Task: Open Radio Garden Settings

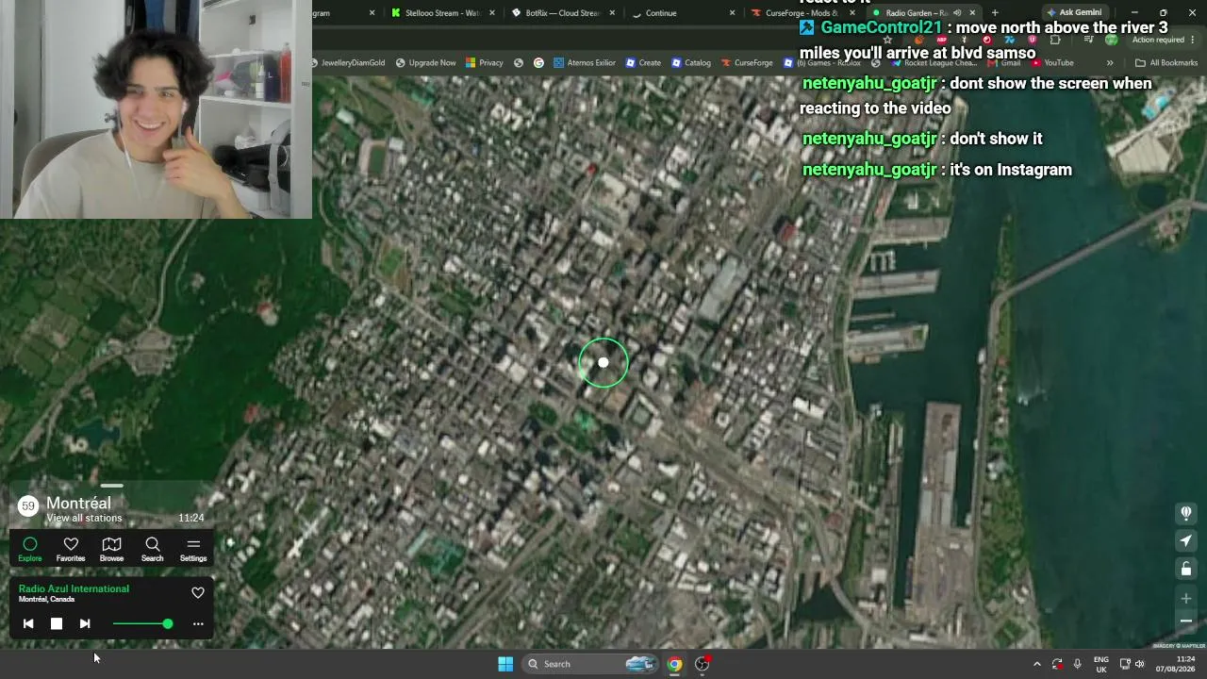Action: point(193,549)
